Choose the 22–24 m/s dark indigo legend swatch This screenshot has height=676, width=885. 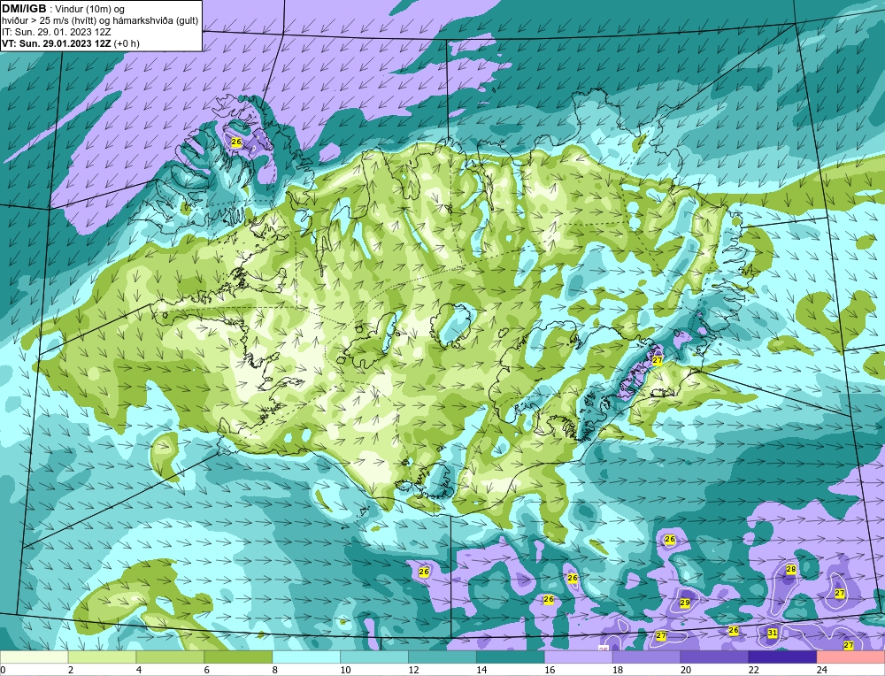[782, 657]
